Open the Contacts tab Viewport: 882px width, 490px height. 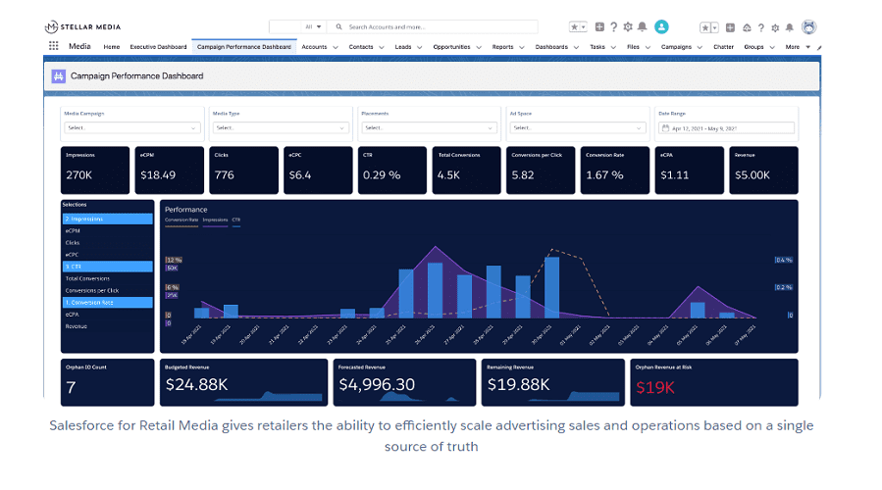pyautogui.click(x=361, y=47)
